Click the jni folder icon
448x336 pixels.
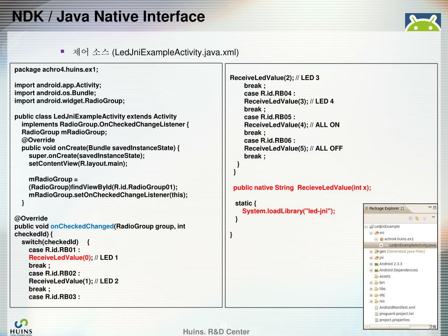377,258
